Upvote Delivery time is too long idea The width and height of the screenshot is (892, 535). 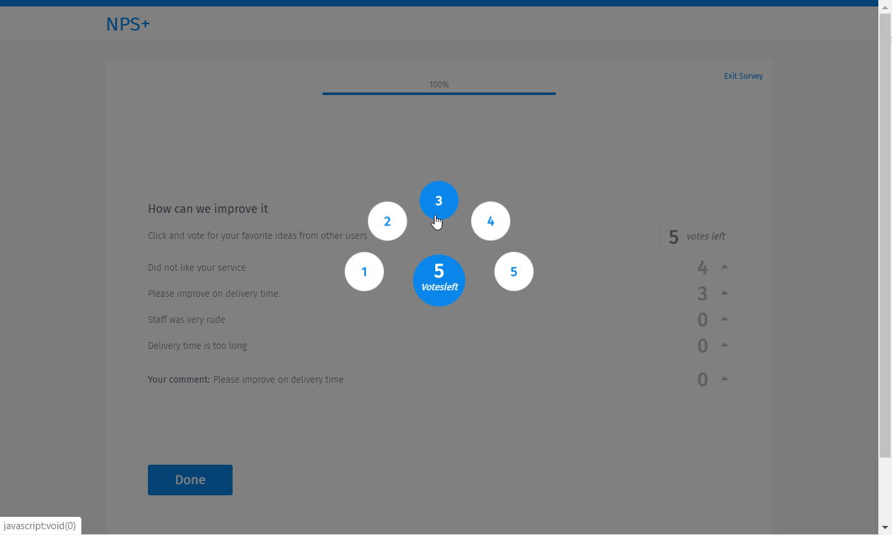click(x=723, y=345)
